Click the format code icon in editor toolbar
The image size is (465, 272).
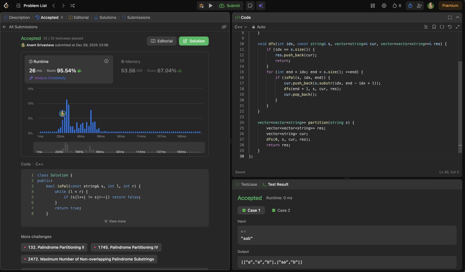426,27
